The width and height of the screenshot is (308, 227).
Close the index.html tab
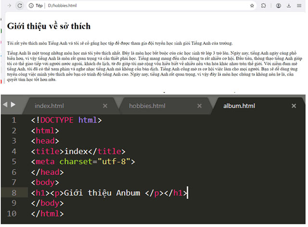[x=105, y=106]
